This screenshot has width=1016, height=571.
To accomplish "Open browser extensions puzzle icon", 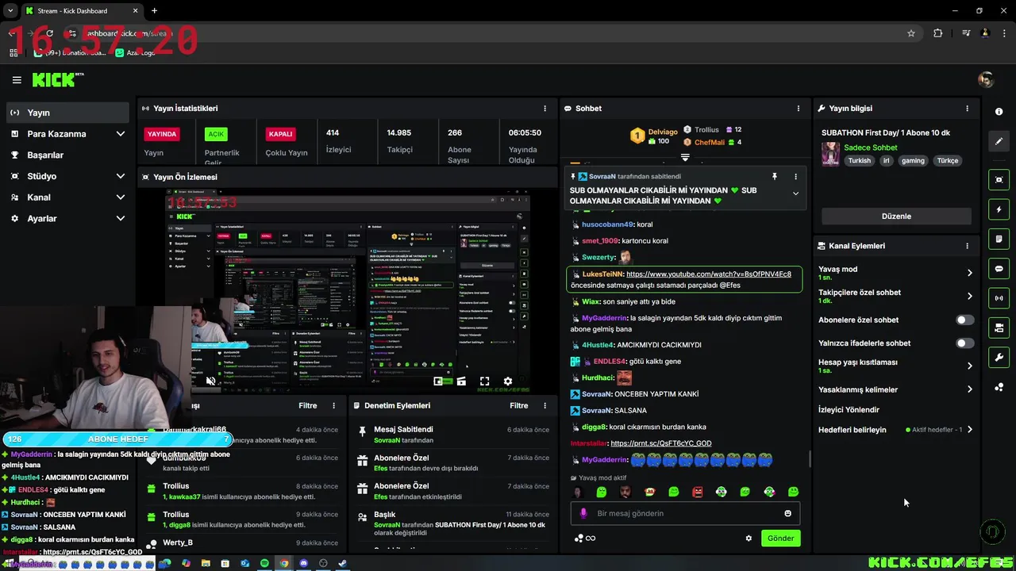I will (x=938, y=33).
